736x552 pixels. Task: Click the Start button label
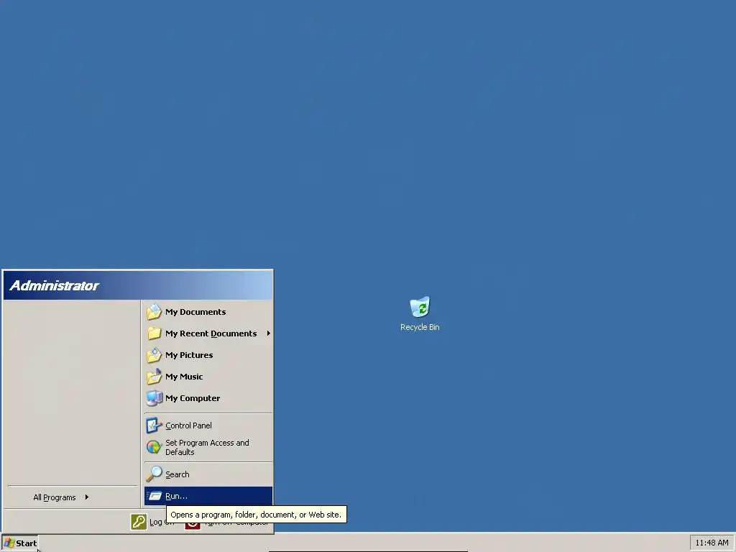(x=27, y=543)
